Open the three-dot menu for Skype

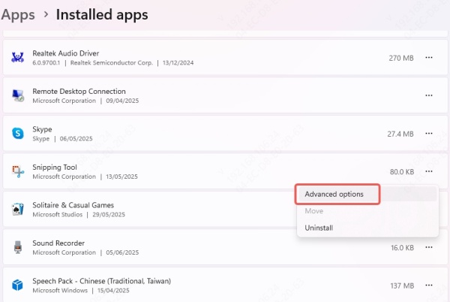click(x=429, y=133)
